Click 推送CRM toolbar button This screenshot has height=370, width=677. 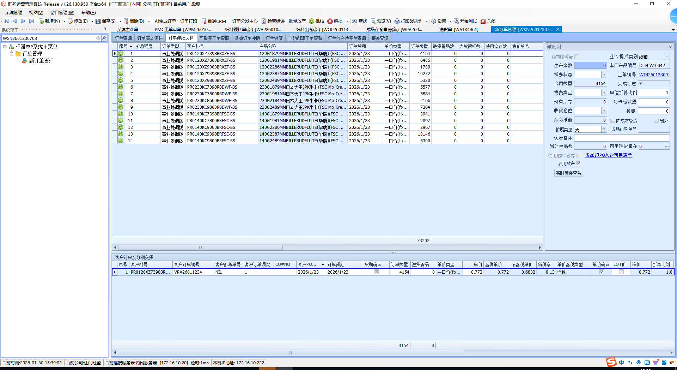[x=214, y=21]
